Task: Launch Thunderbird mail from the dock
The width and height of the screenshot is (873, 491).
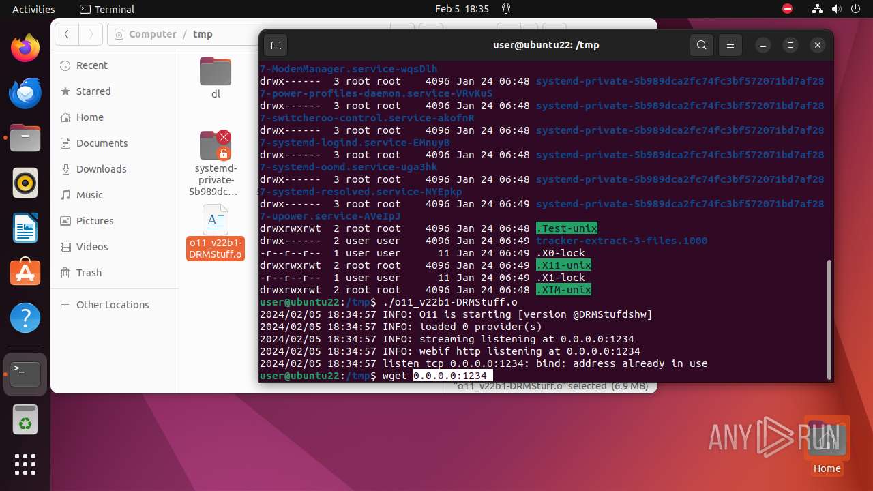Action: tap(25, 93)
